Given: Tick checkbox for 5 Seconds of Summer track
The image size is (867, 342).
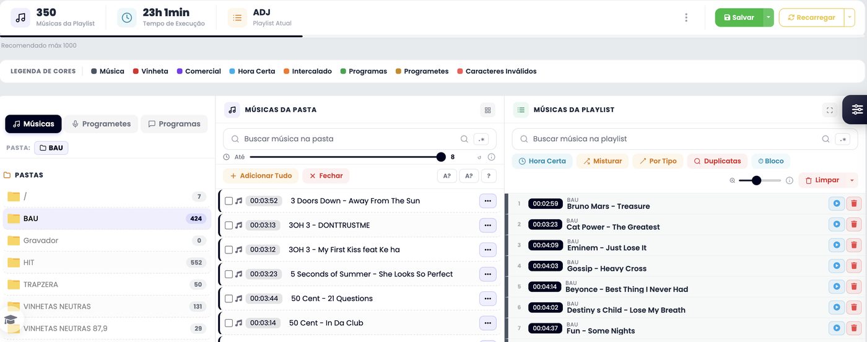Looking at the screenshot, I should pos(229,274).
